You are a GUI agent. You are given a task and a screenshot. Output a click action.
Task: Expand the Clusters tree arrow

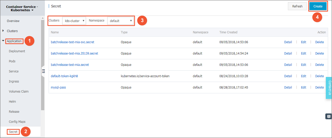point(3,31)
